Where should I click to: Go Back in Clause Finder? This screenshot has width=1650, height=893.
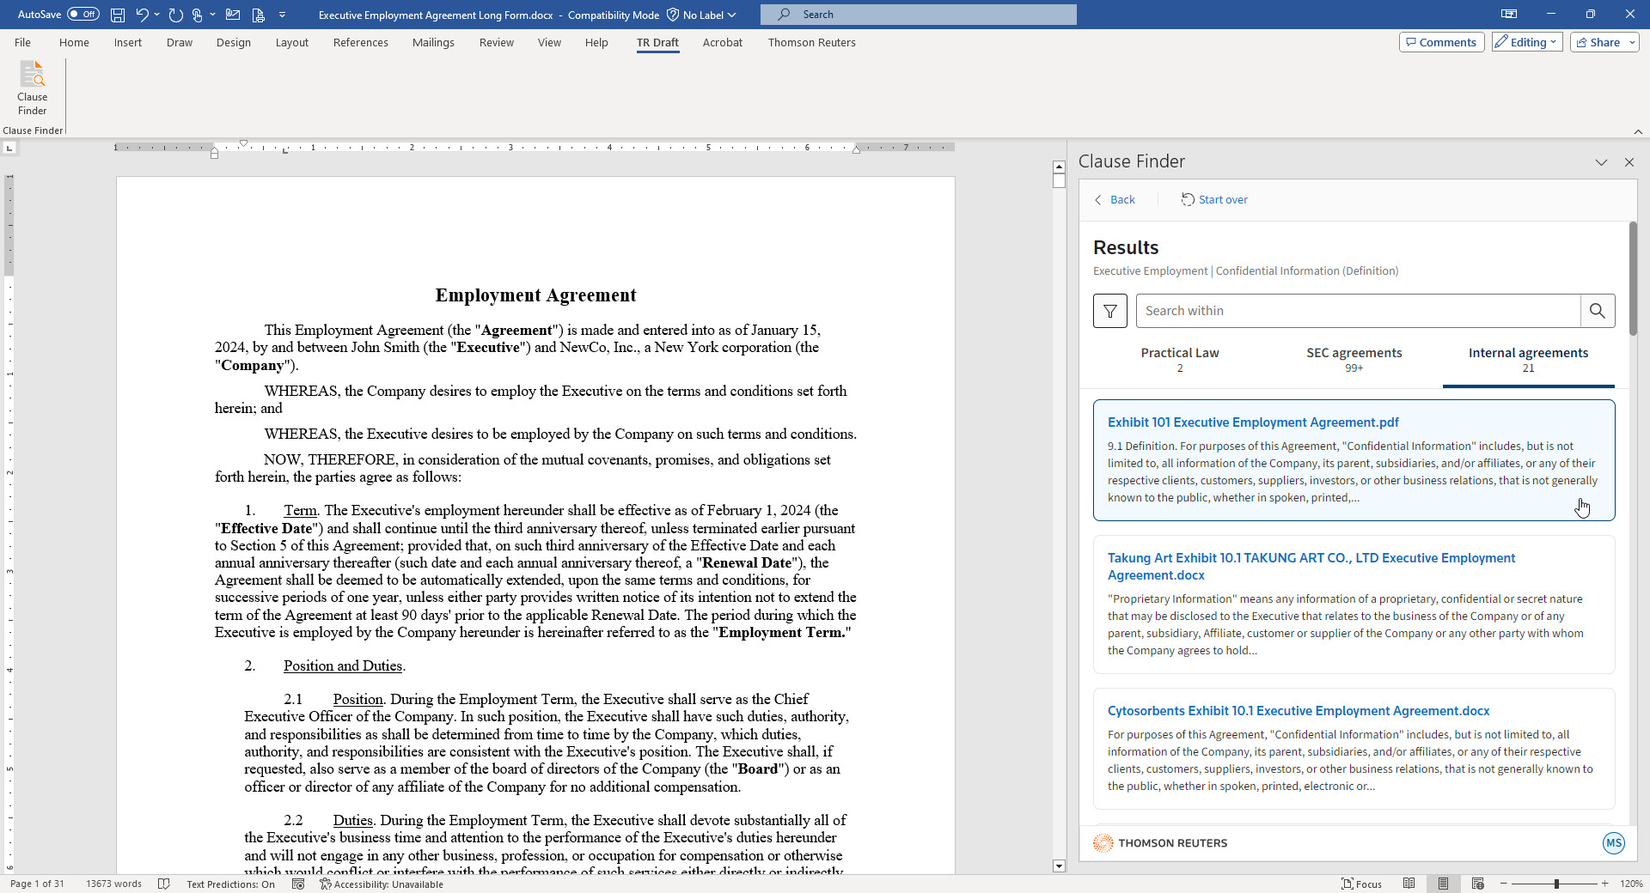[x=1115, y=199]
